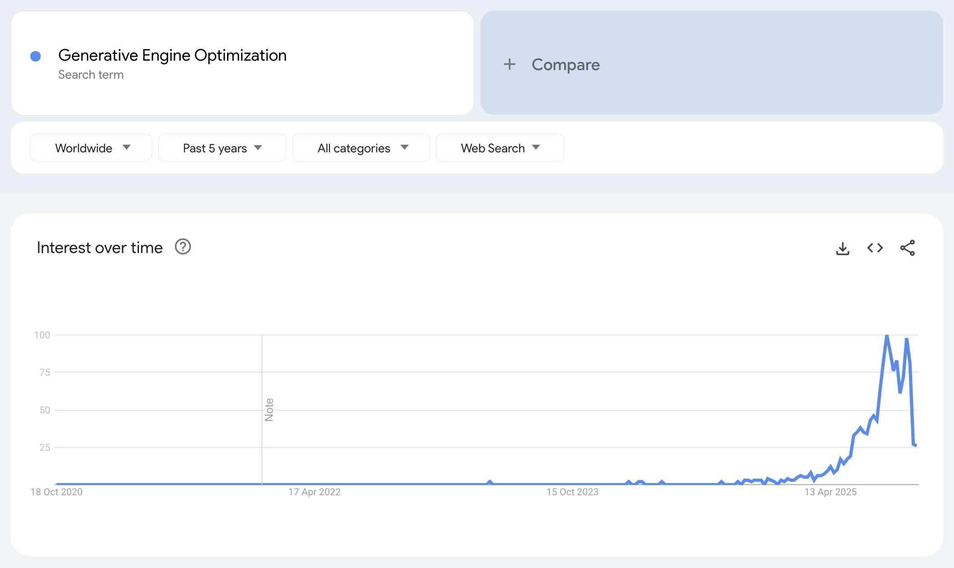Click the plus icon beside Compare
Image resolution: width=954 pixels, height=568 pixels.
tap(509, 64)
